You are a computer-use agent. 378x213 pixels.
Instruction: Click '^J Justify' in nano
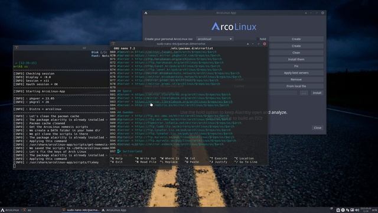click(x=219, y=162)
